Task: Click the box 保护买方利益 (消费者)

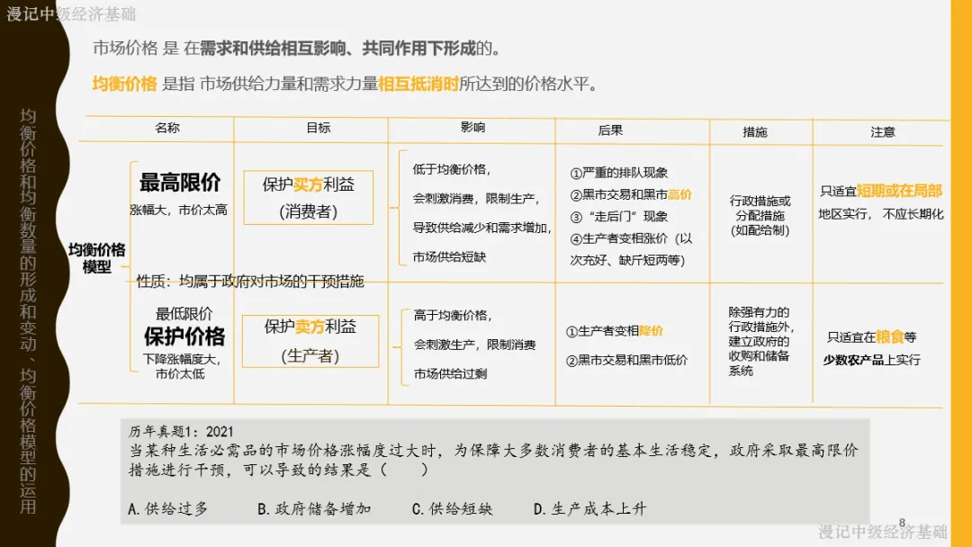Action: point(308,198)
